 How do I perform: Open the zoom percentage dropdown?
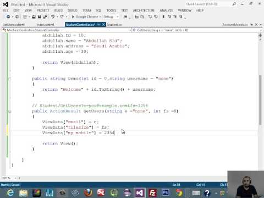coord(15,178)
